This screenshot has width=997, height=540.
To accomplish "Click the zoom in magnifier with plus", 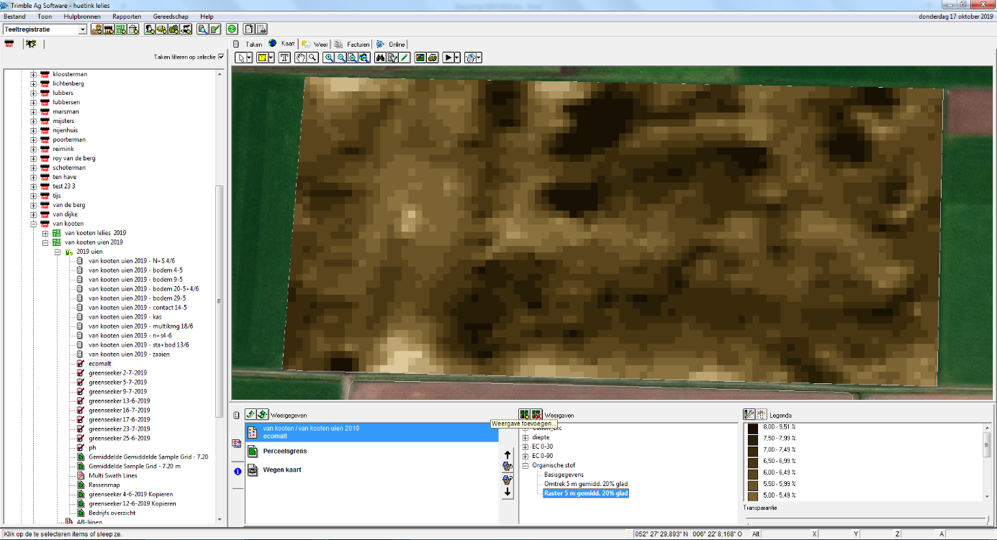I will pos(328,58).
